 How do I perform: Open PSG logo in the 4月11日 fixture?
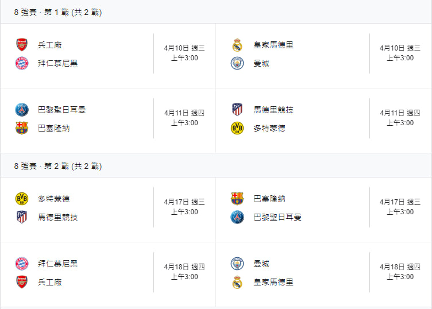point(22,110)
